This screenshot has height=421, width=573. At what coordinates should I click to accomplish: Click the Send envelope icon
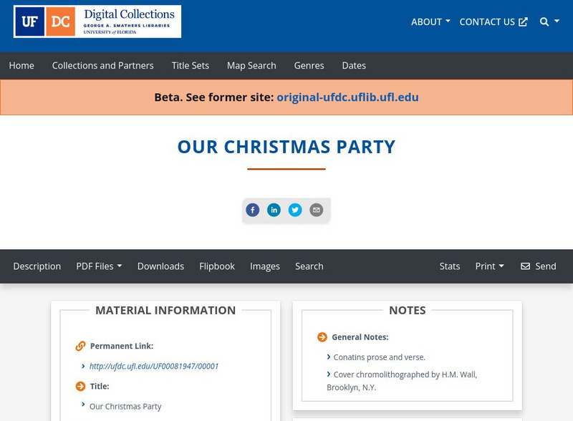click(x=526, y=266)
